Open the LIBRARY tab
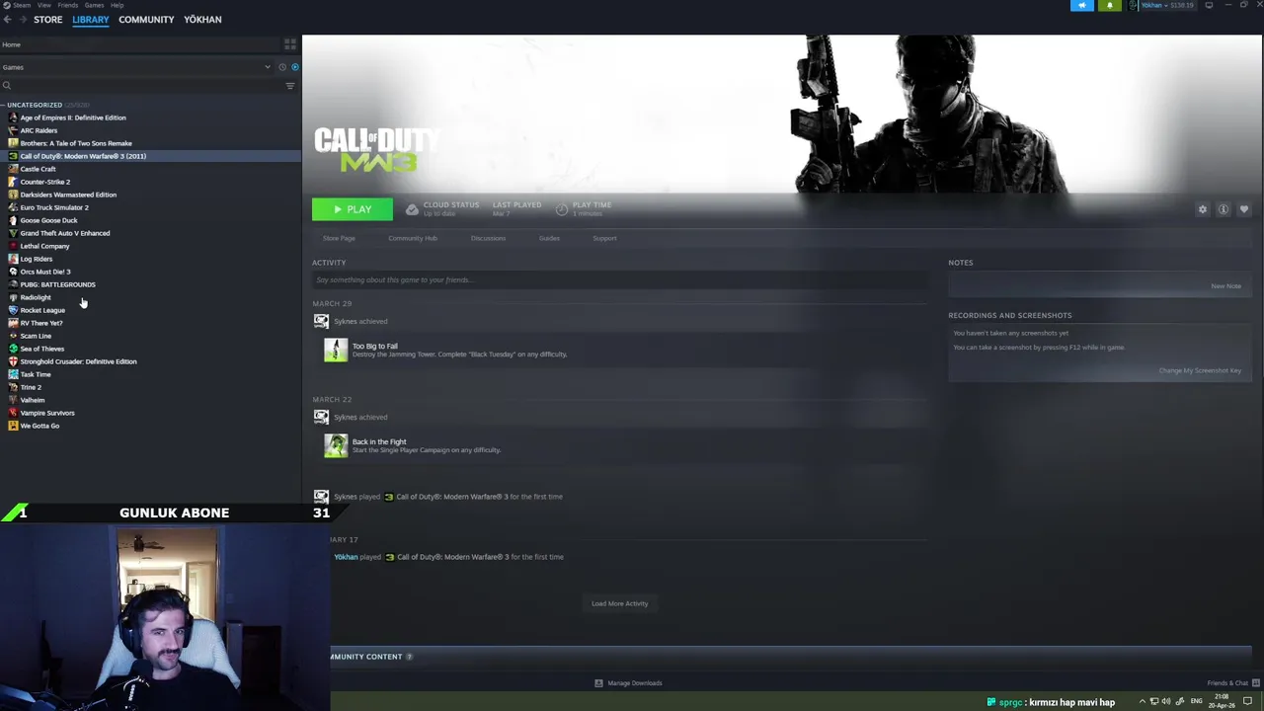Screen dimensions: 1264x711 pyautogui.click(x=90, y=19)
